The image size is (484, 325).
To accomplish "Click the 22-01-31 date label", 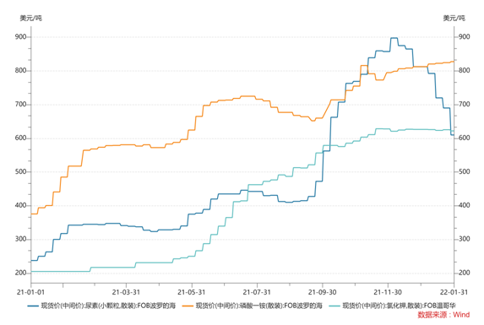I will pyautogui.click(x=454, y=292).
